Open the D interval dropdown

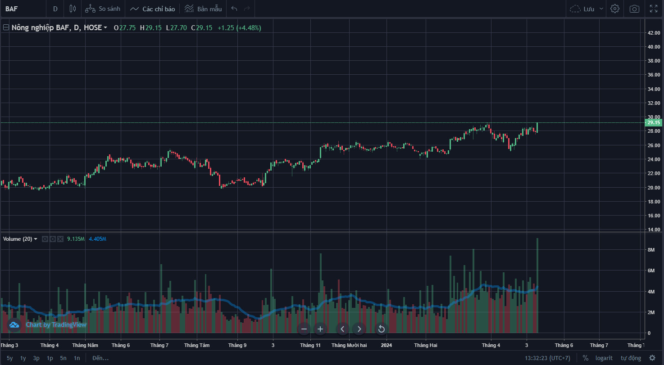pos(55,9)
